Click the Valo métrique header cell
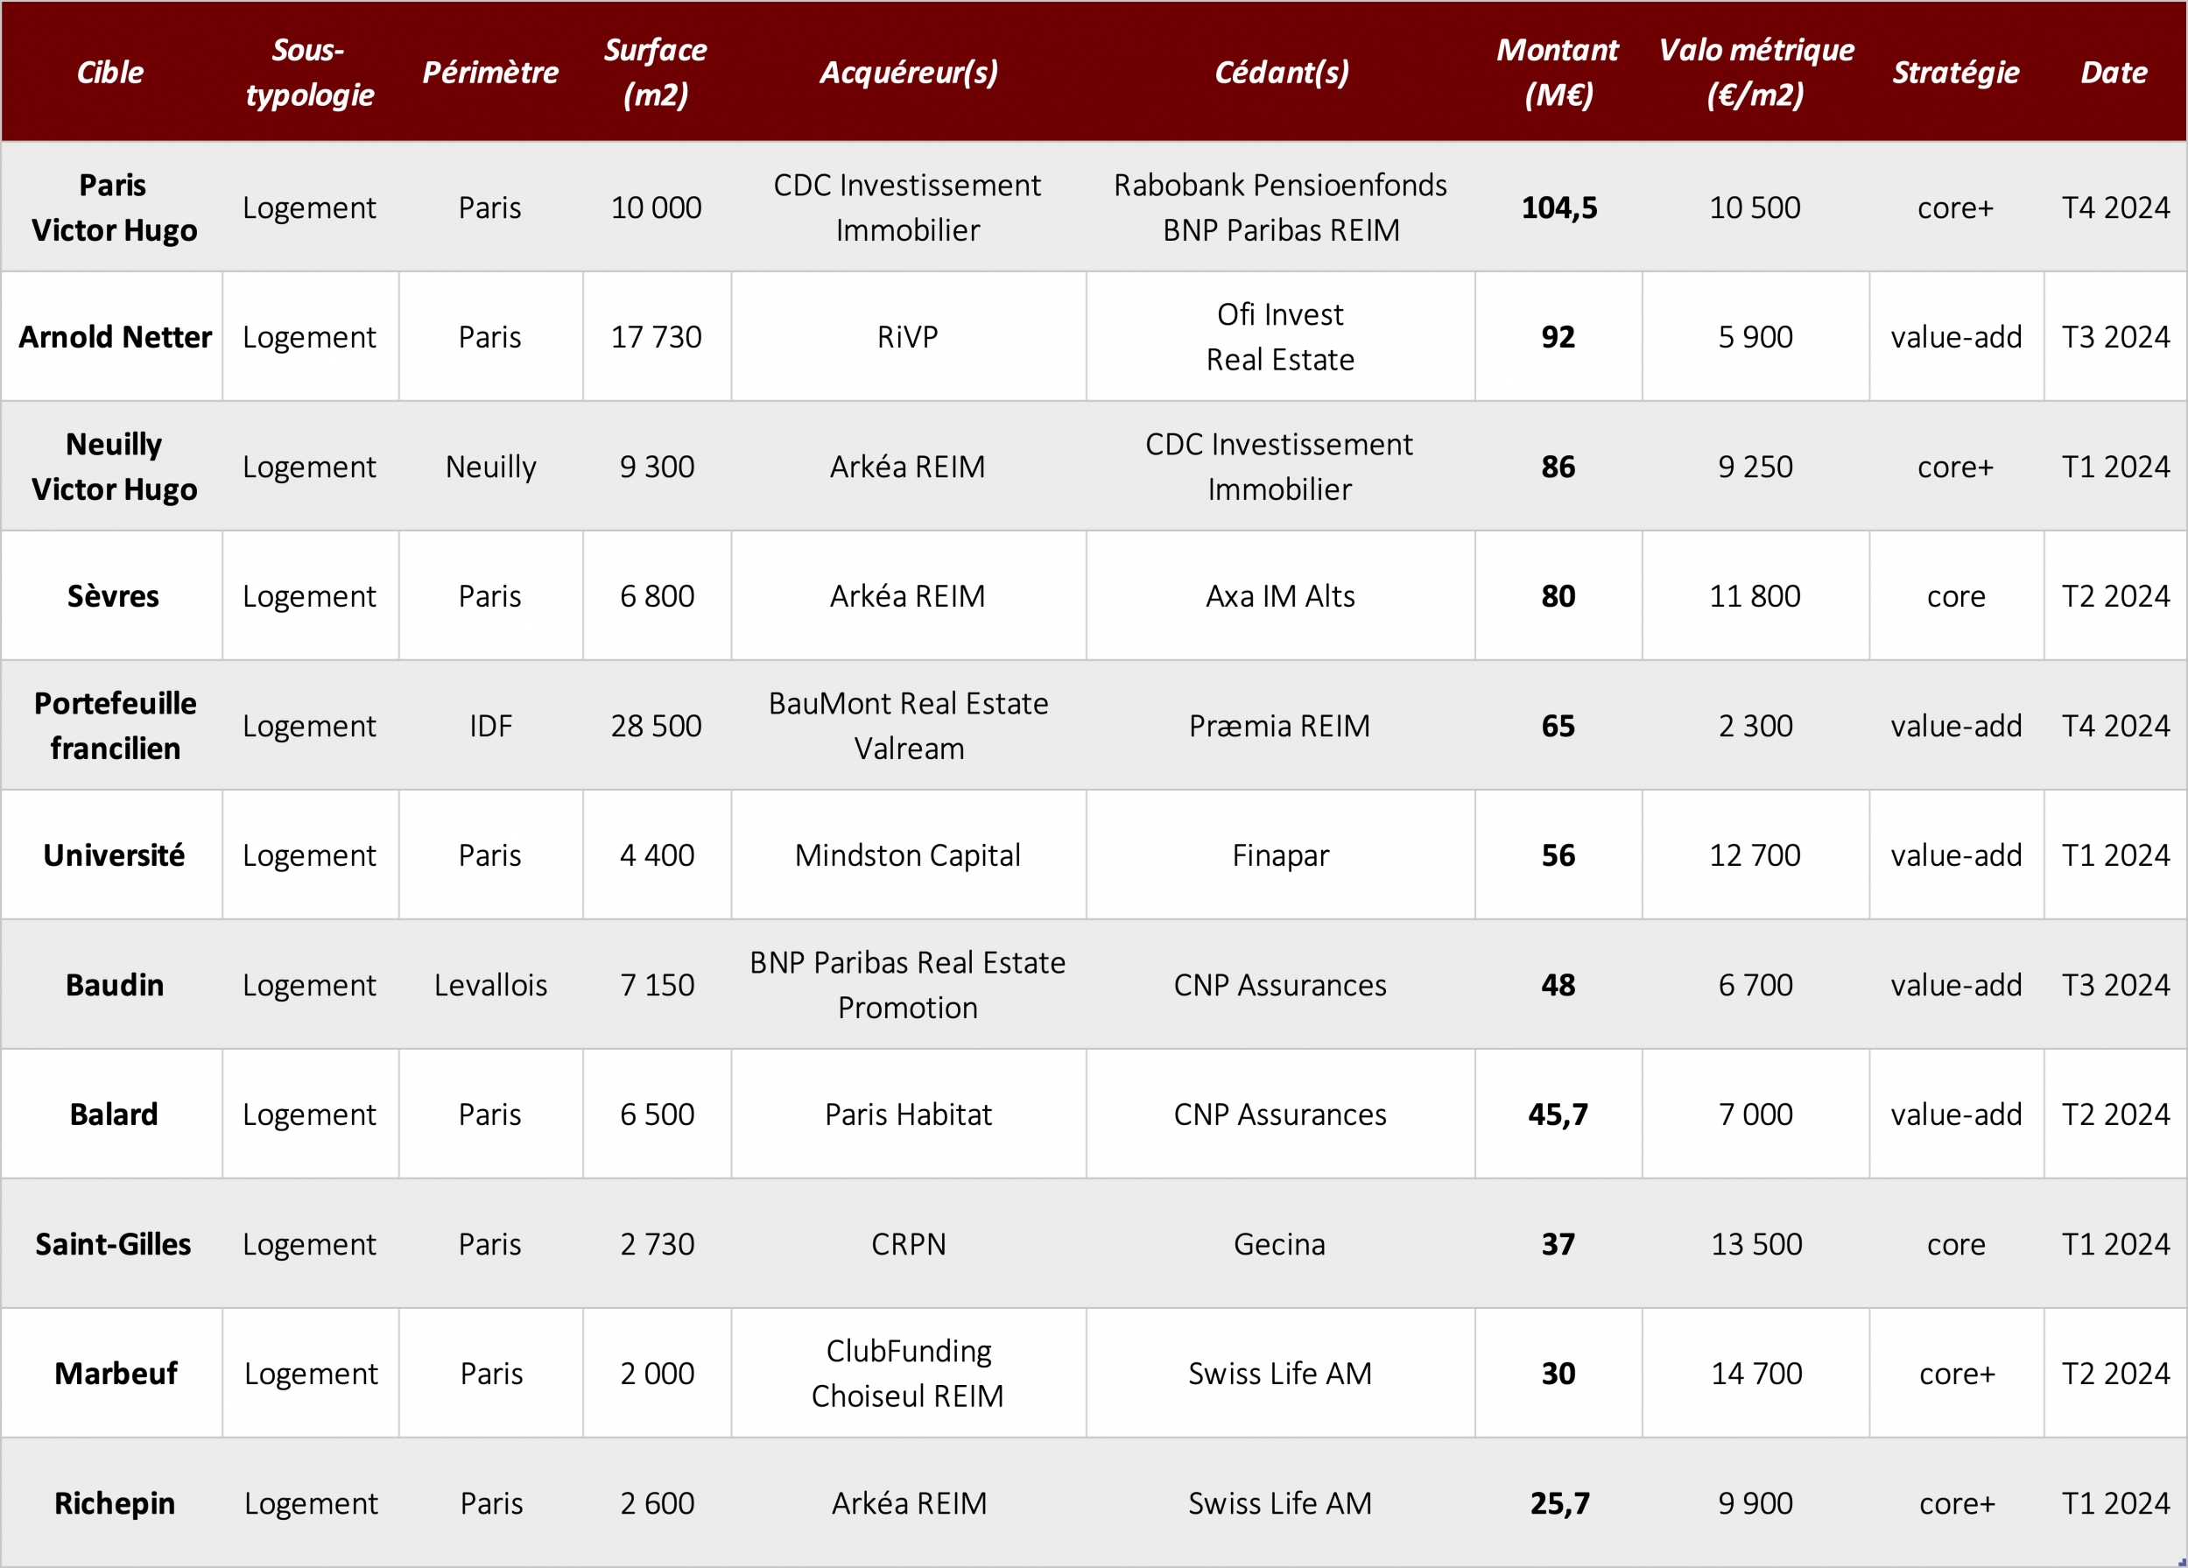Screen dimensions: 2188x1568 pos(1755,73)
